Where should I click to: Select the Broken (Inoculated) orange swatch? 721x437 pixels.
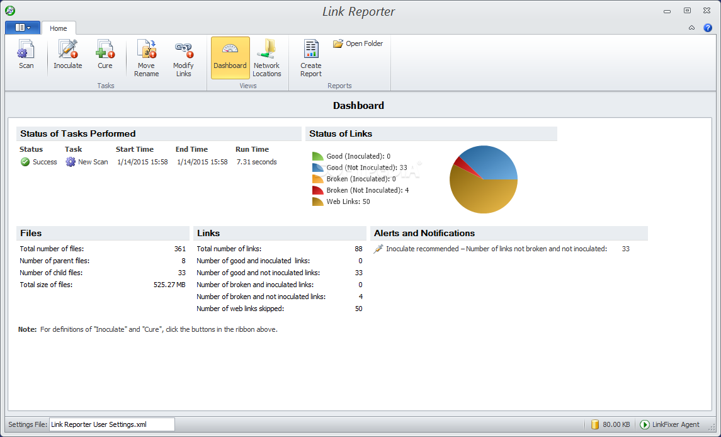click(318, 179)
